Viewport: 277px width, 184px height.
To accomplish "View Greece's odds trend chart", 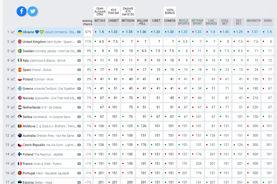I will [13, 88].
